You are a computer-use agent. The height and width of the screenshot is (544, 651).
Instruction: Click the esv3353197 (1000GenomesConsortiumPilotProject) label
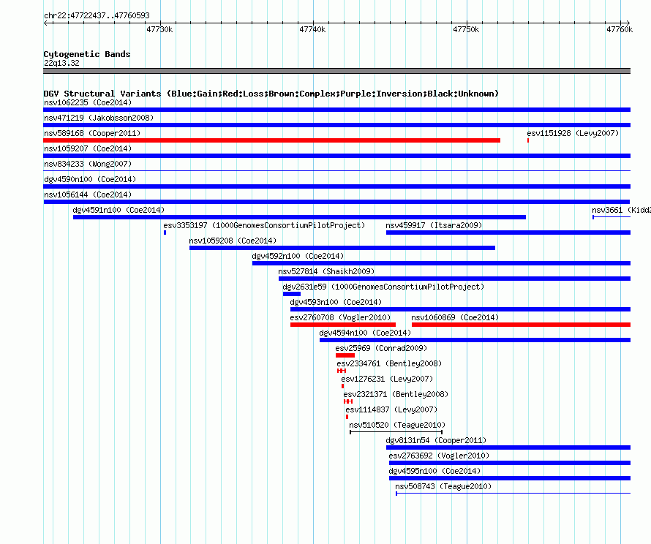pos(264,225)
